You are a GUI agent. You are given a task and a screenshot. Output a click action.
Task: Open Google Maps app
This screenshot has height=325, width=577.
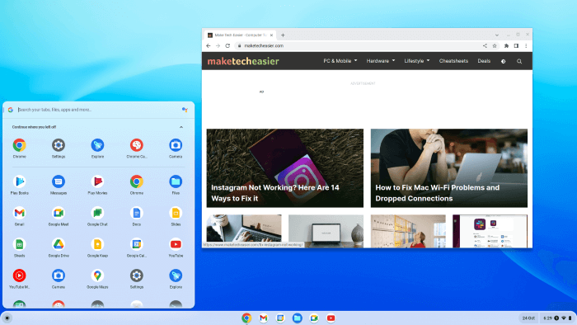pos(97,276)
